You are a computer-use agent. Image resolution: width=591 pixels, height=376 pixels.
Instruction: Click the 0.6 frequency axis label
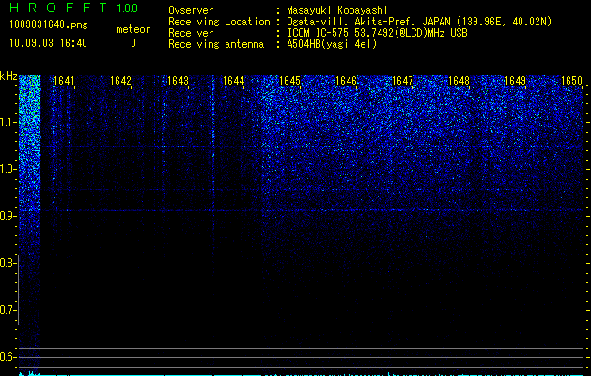click(8, 357)
